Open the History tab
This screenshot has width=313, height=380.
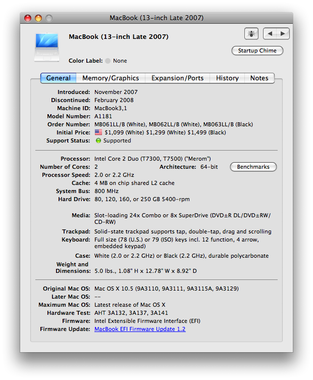227,78
